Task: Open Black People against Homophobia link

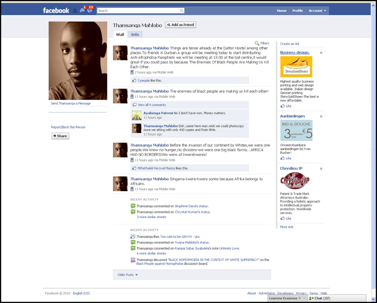Action: 160,264
